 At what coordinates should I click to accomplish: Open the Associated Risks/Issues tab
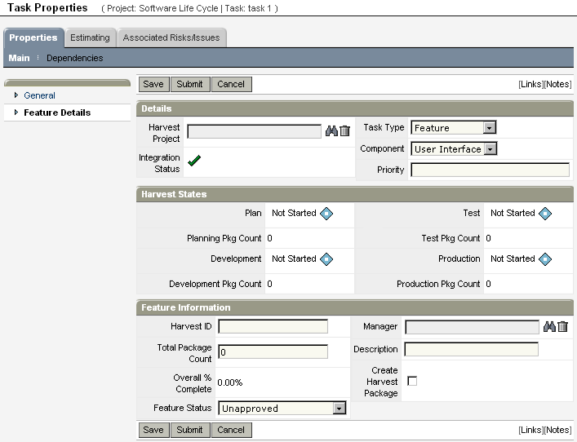pyautogui.click(x=171, y=38)
